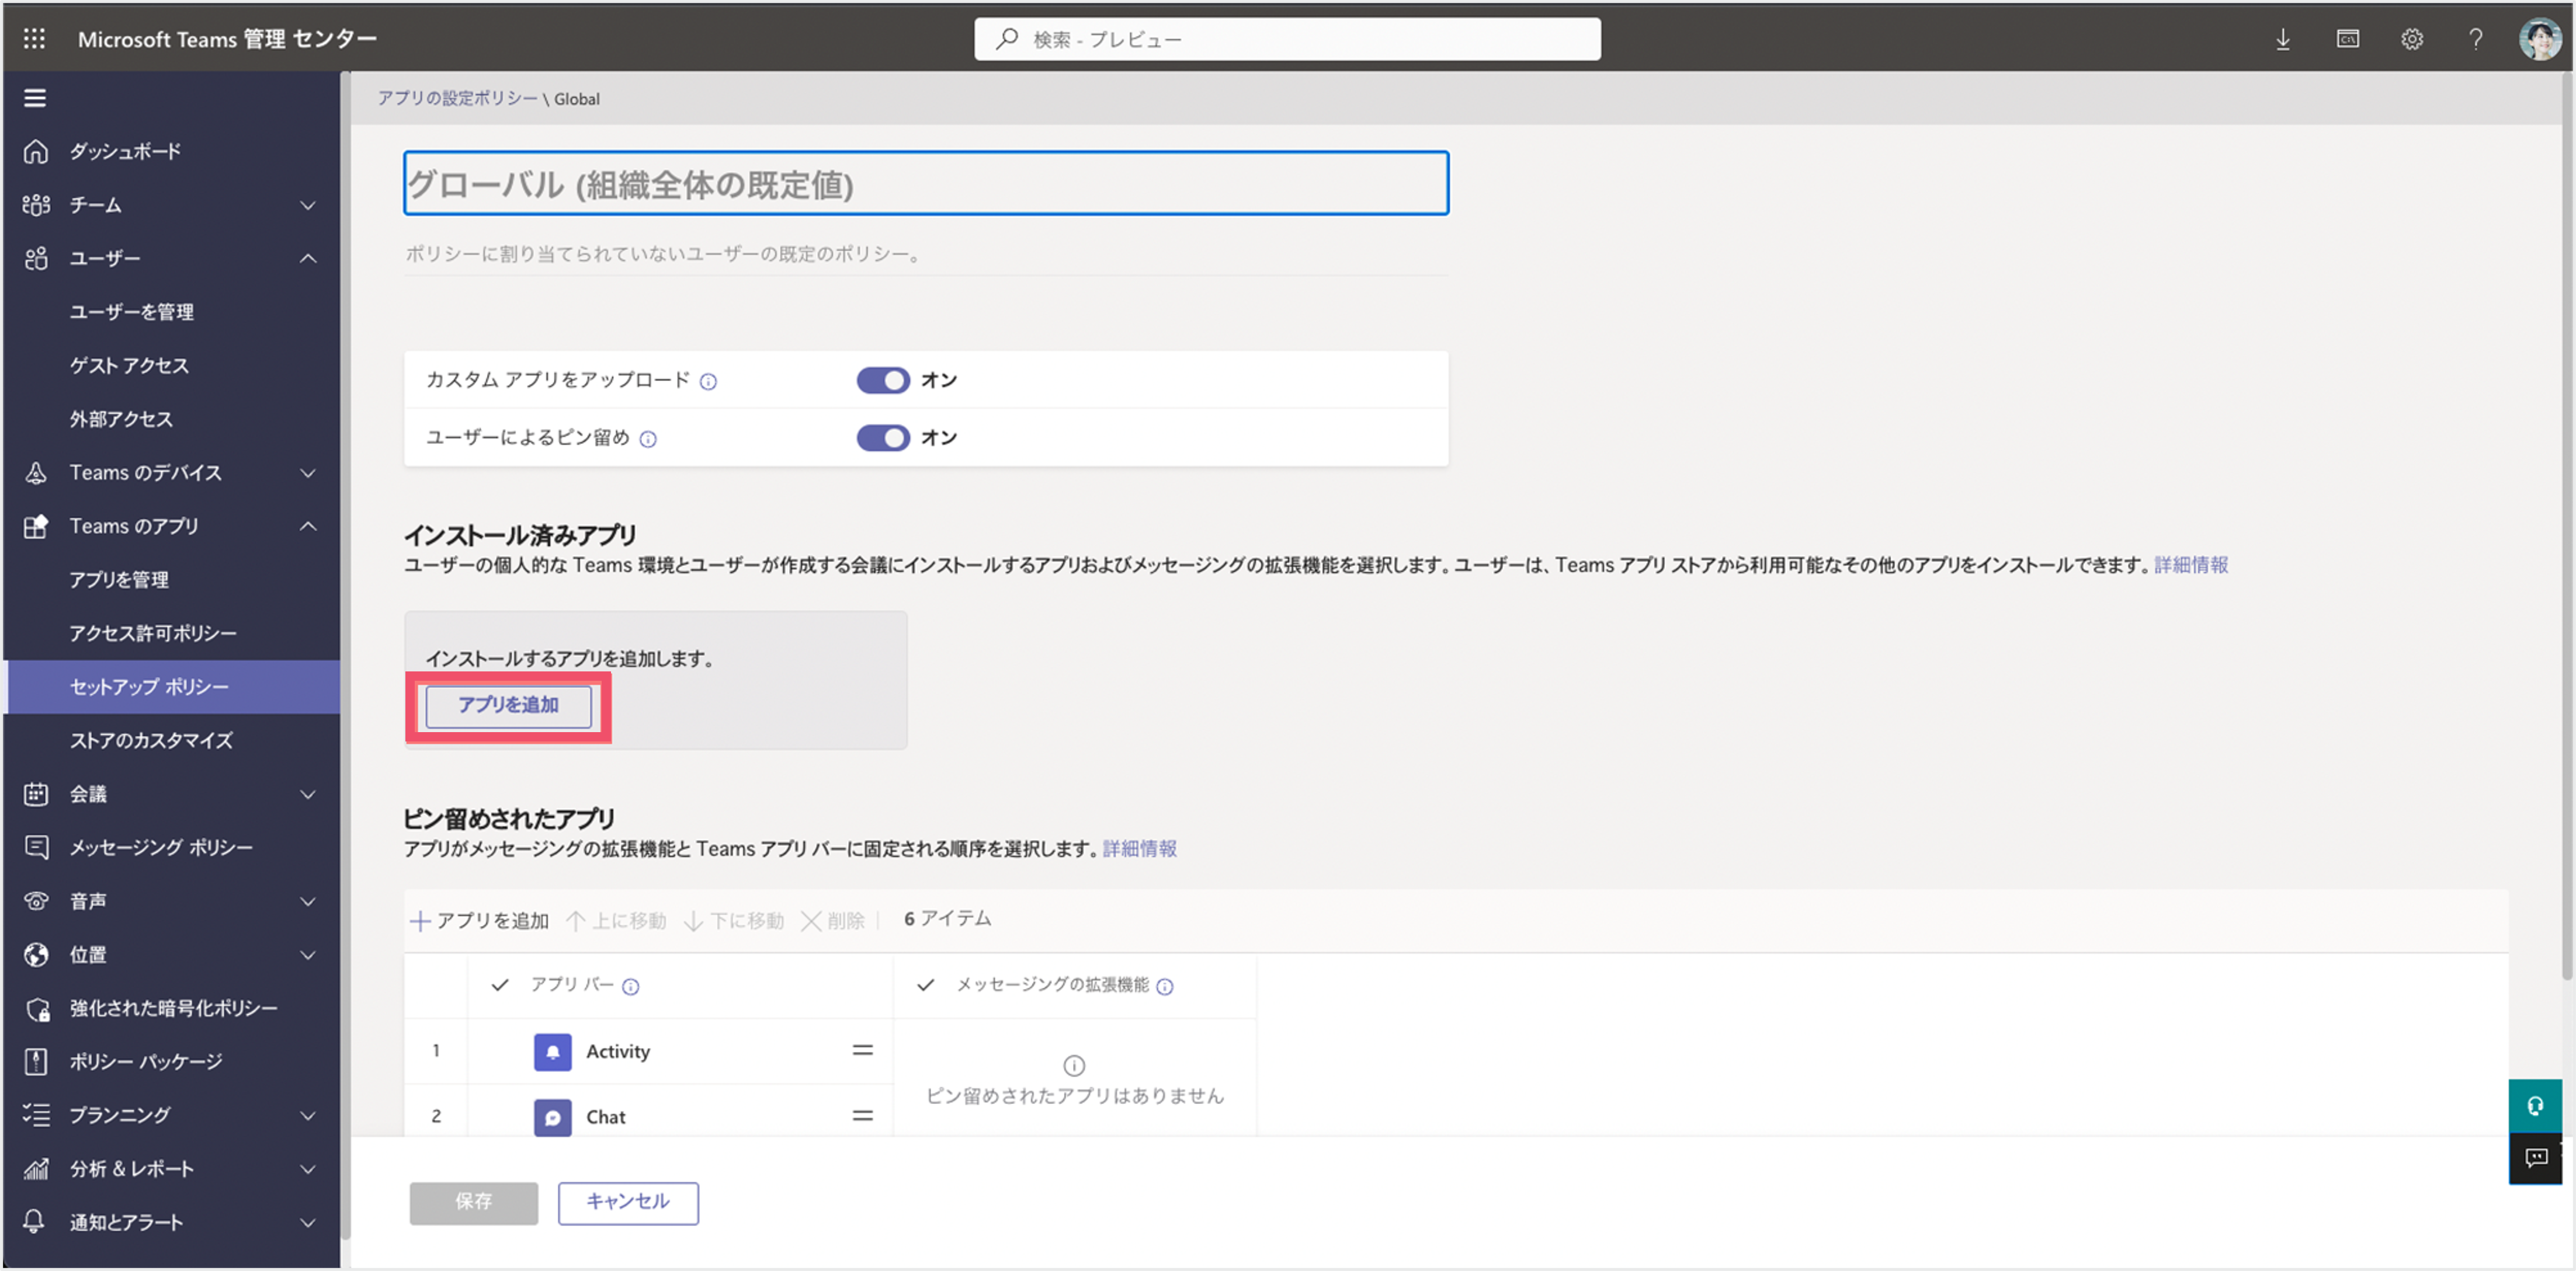The height and width of the screenshot is (1271, 2576).
Task: Open アプリを管理 in sidebar
Action: point(119,580)
